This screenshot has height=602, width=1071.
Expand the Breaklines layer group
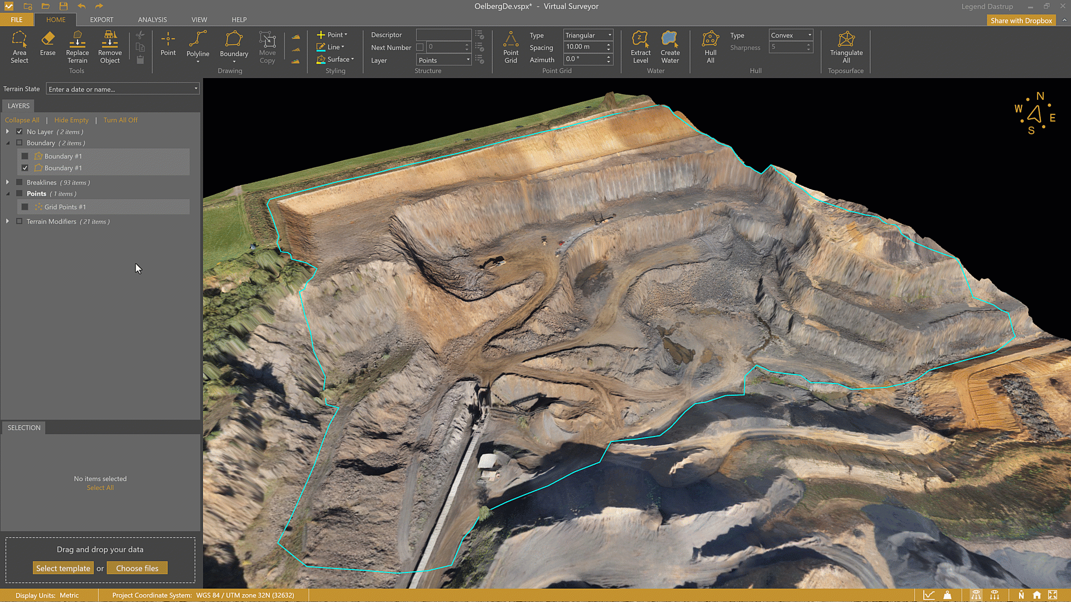pos(7,182)
